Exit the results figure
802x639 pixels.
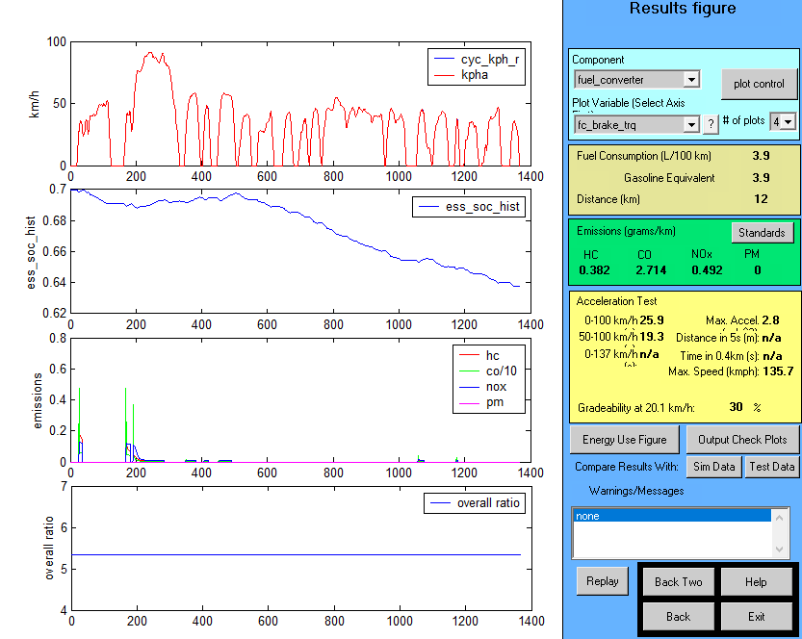point(756,616)
